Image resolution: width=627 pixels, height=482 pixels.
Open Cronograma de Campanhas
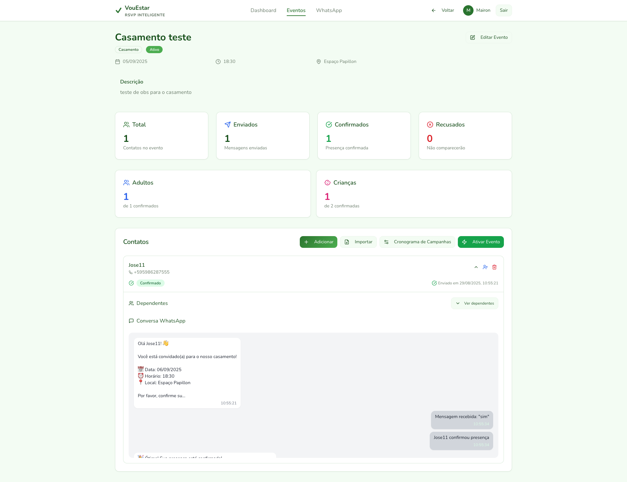(x=417, y=242)
